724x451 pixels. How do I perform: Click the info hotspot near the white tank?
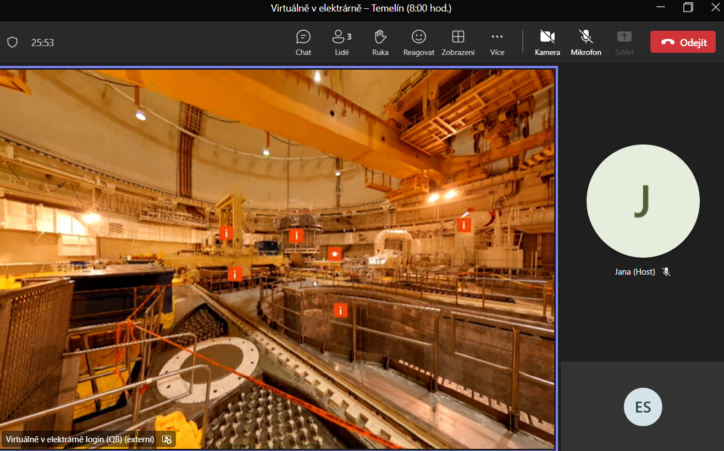pyautogui.click(x=464, y=225)
